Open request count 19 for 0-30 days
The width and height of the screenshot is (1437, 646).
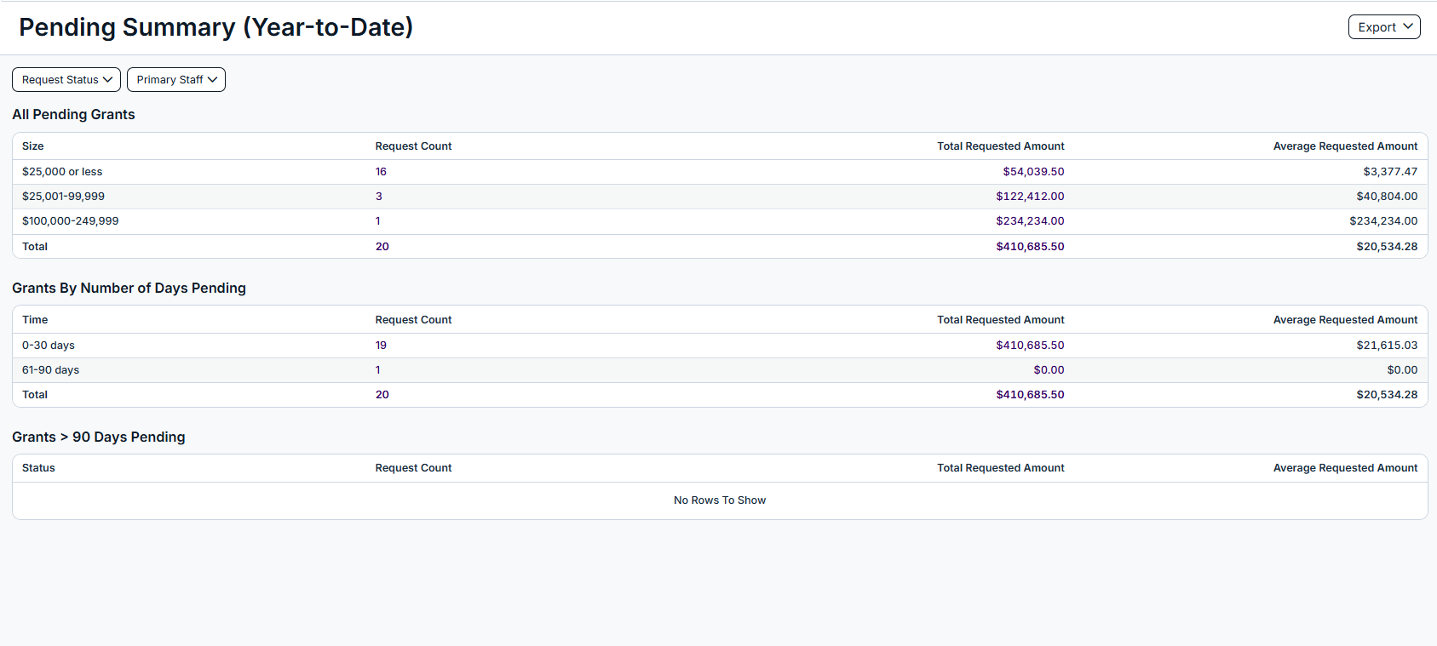381,346
